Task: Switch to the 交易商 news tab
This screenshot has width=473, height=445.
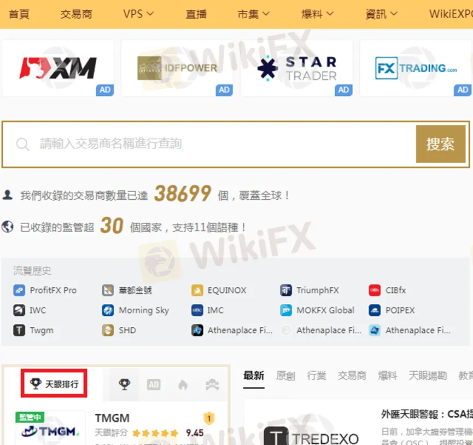Action: (x=352, y=375)
